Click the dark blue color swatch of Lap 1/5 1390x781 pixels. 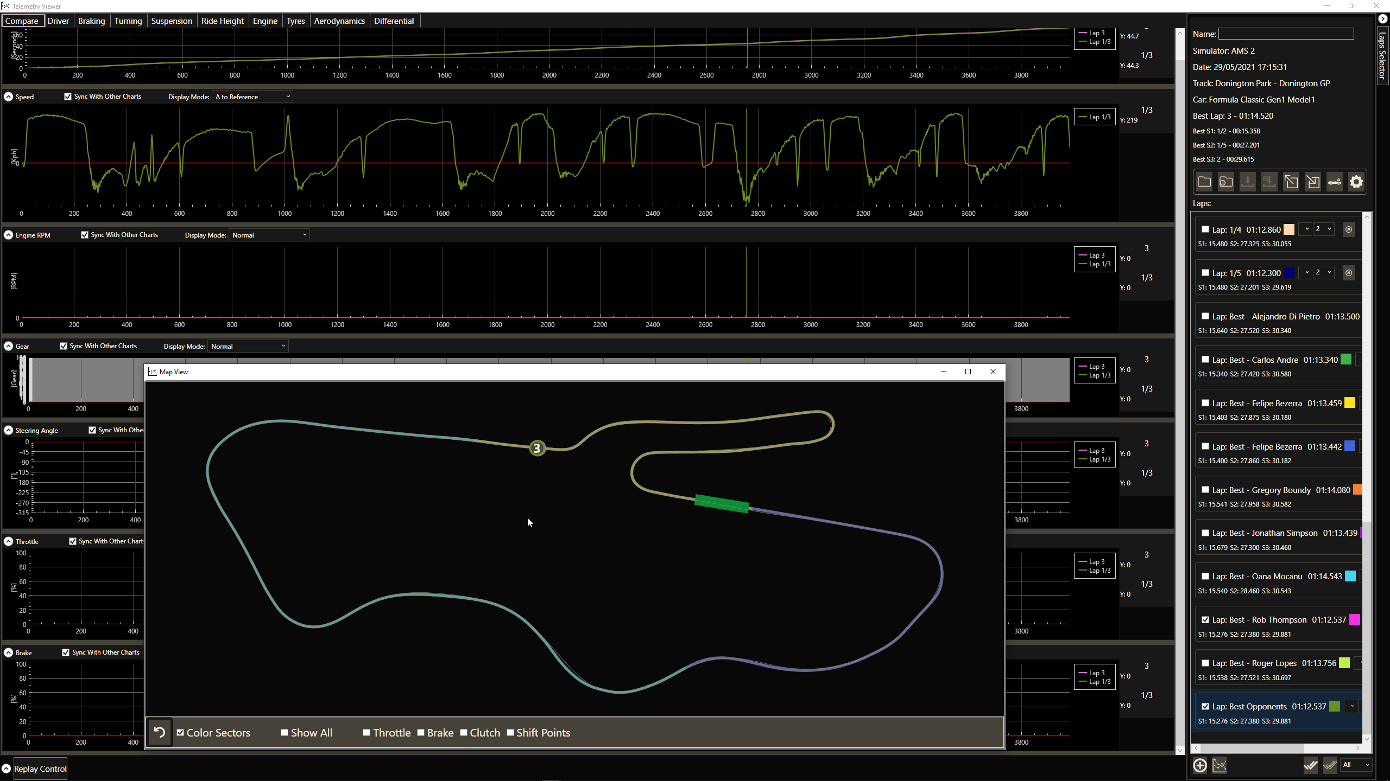click(x=1289, y=273)
